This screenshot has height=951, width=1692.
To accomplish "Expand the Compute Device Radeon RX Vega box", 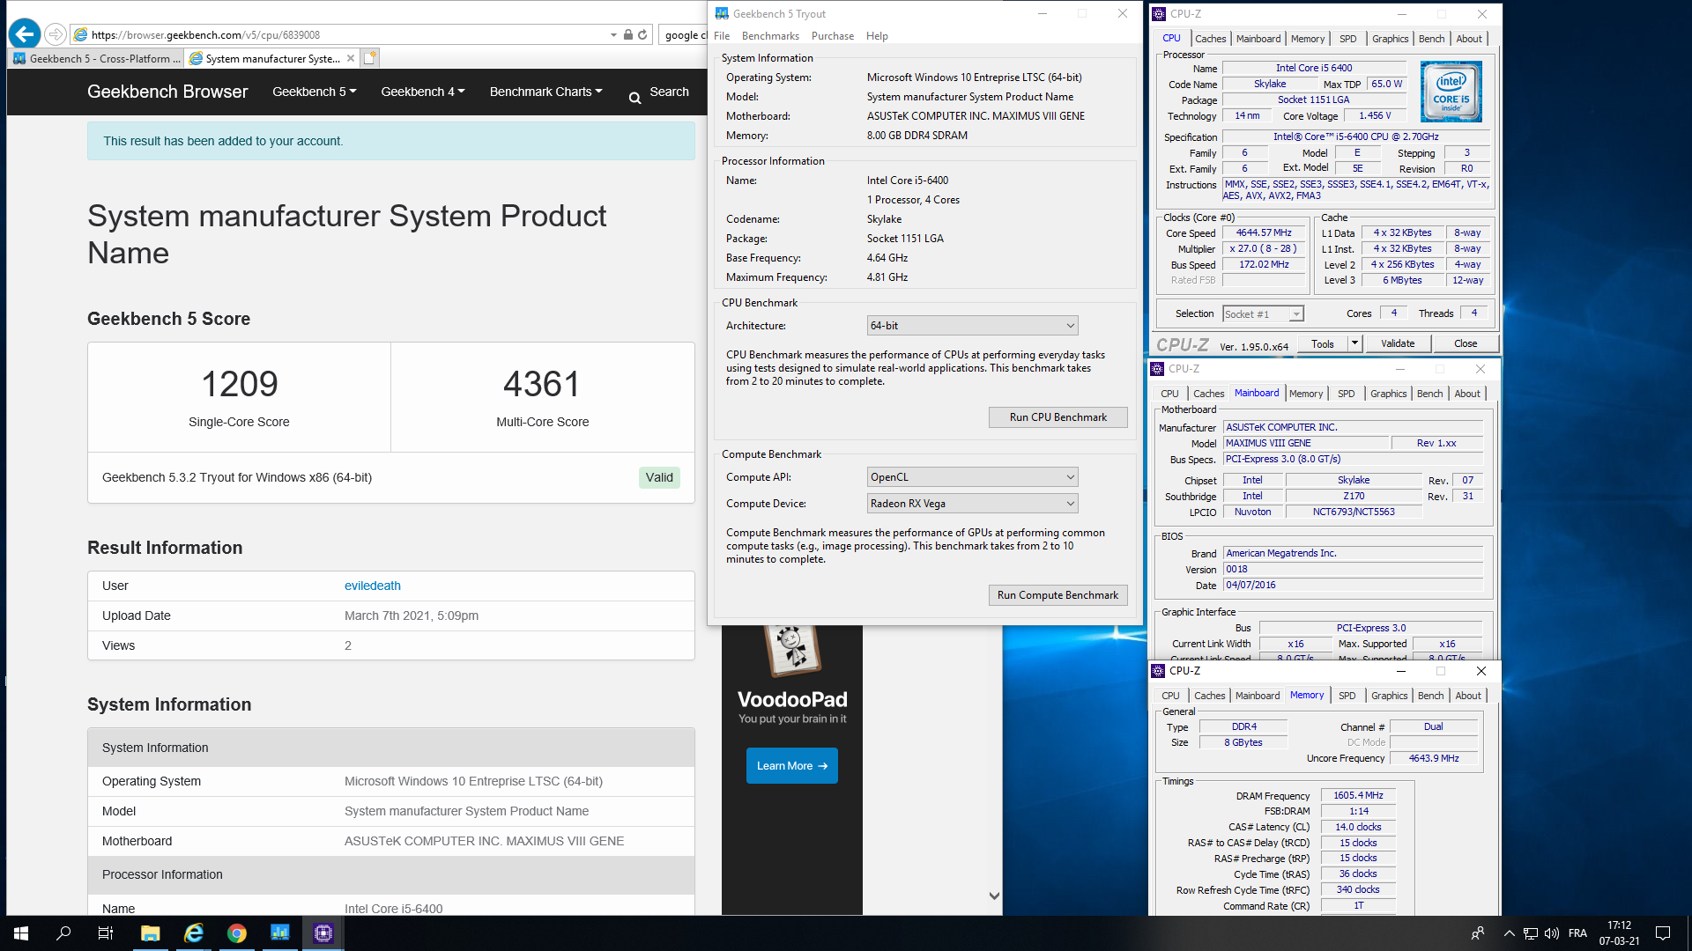I will 972,504.
